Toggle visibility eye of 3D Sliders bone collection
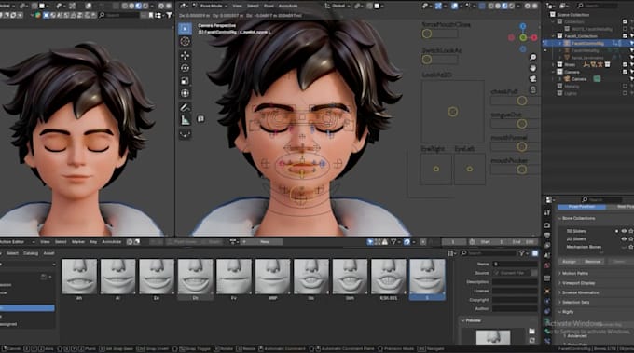The width and height of the screenshot is (634, 353). click(x=624, y=231)
